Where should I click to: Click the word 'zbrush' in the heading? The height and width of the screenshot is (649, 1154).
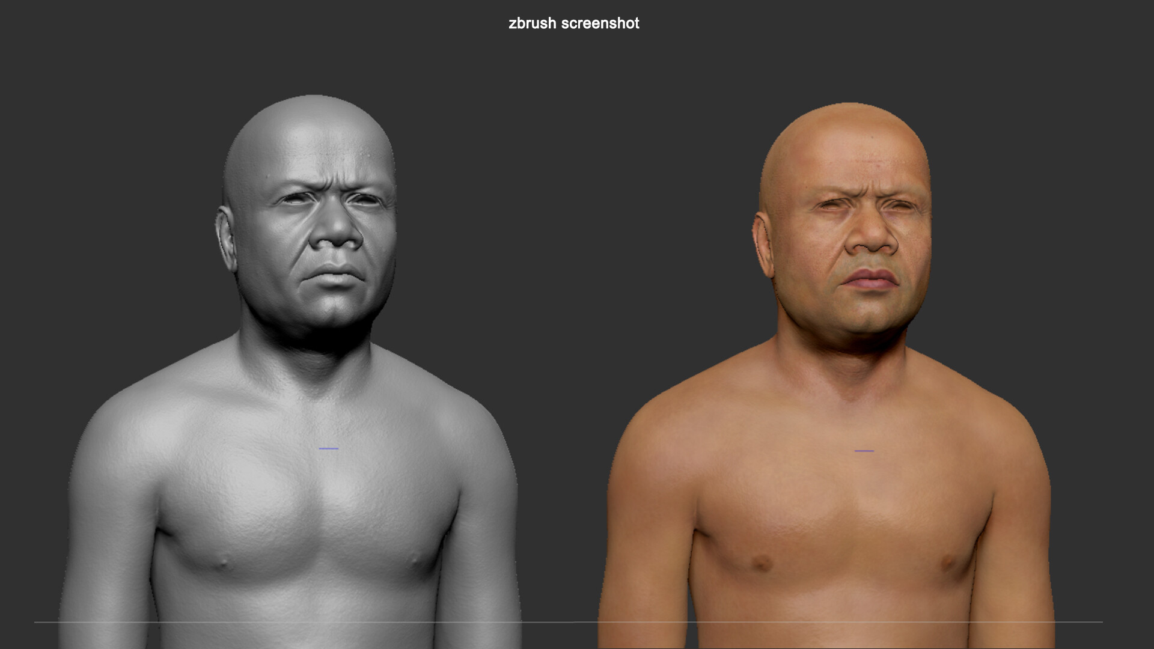click(533, 23)
